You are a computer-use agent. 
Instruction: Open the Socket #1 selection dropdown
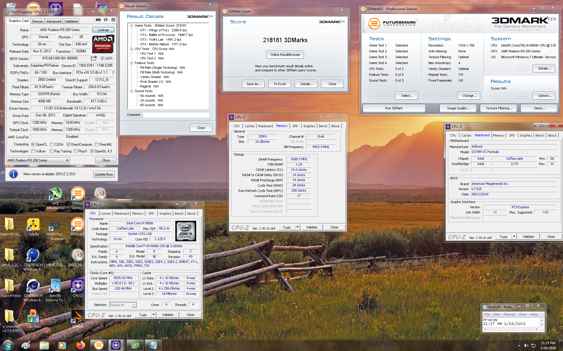123,305
